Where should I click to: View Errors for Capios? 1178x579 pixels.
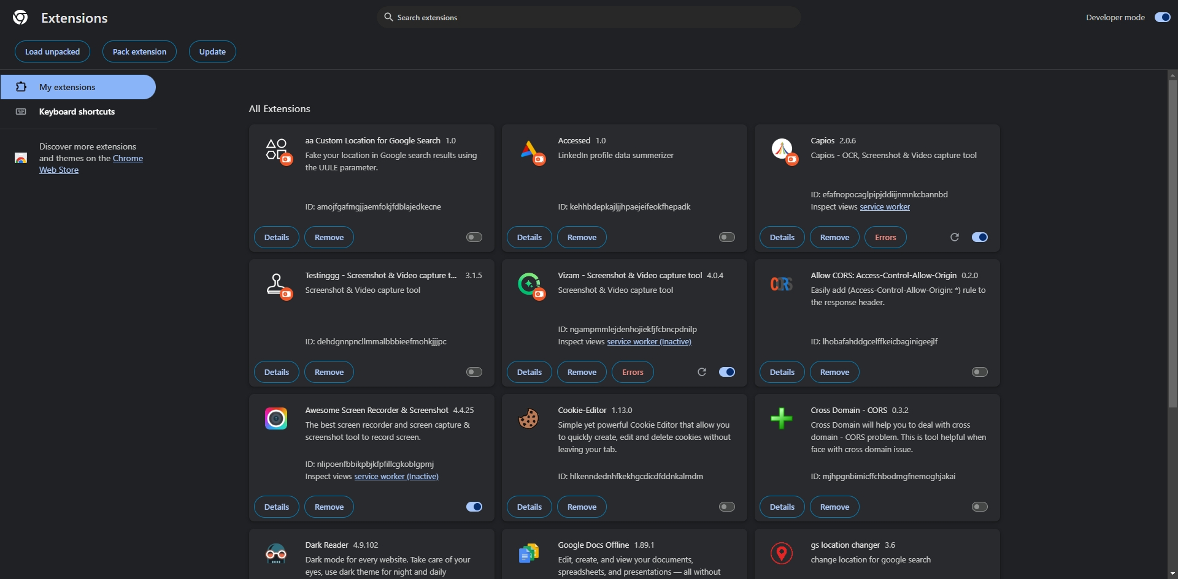pos(885,237)
